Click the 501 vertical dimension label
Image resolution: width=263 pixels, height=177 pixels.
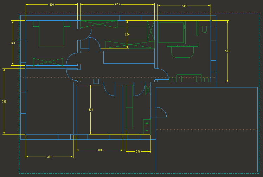click(x=227, y=51)
